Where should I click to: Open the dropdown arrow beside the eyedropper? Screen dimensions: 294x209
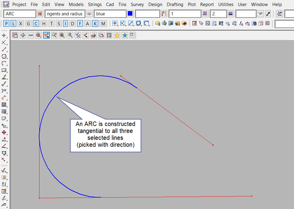261,14
